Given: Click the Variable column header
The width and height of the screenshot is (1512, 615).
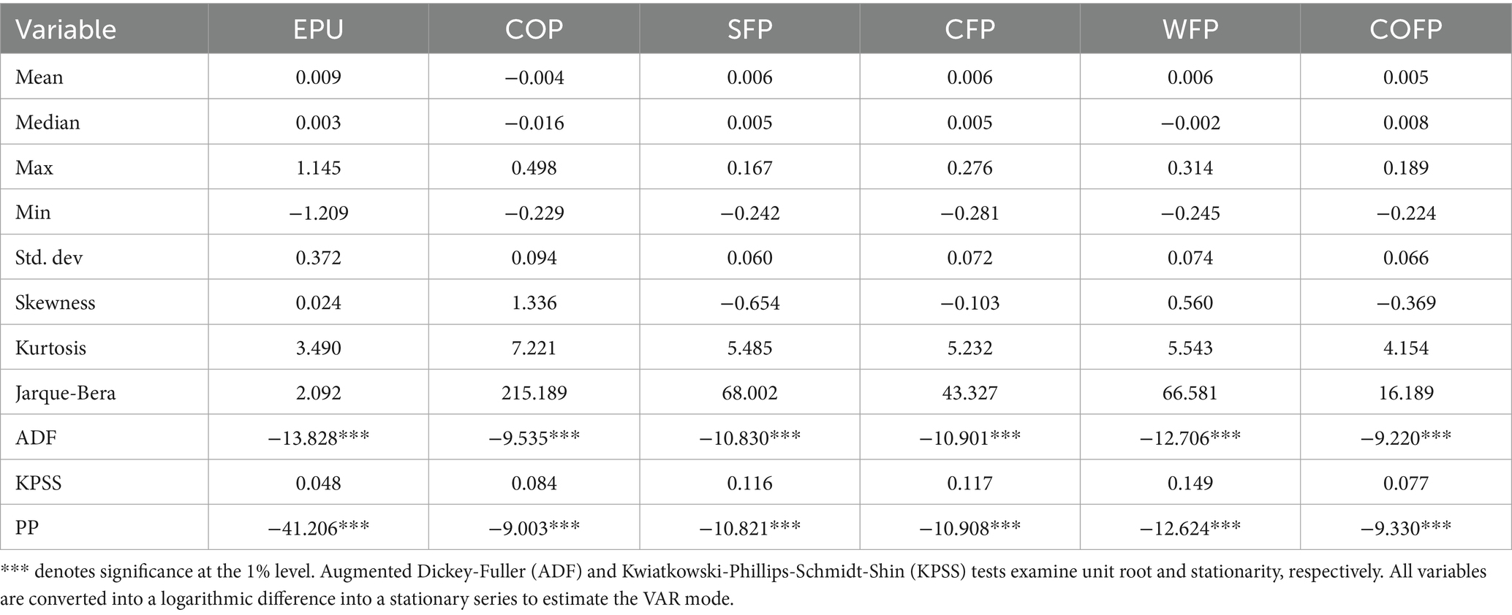Looking at the screenshot, I should coord(66,29).
